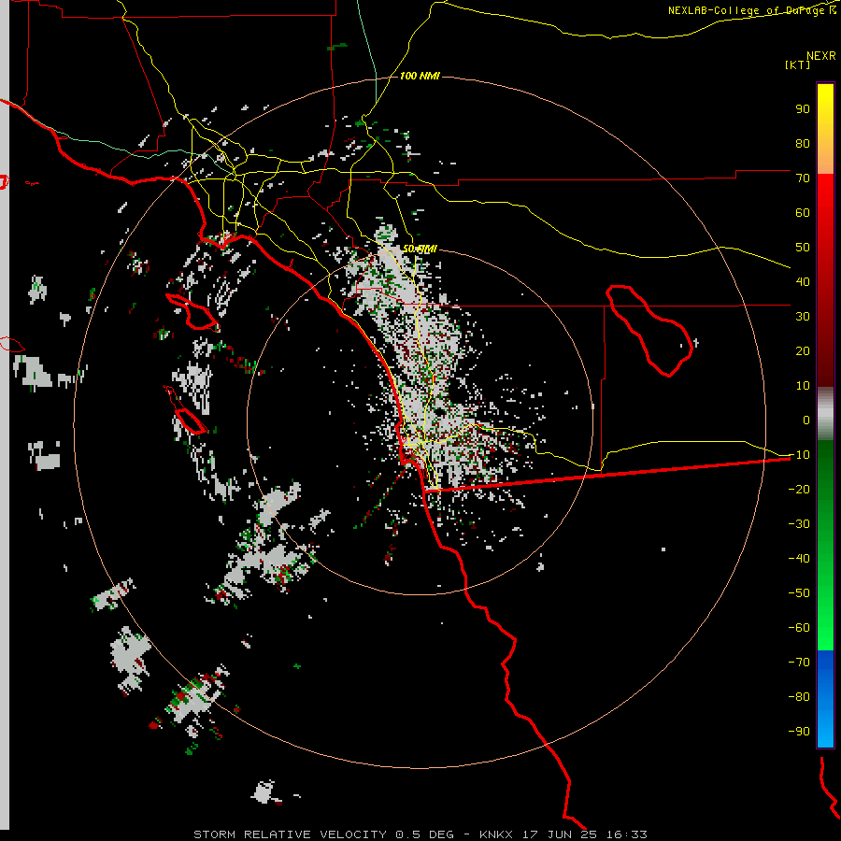This screenshot has width=841, height=841.
Task: Click the -30 value on the velocity scale
Action: [799, 524]
